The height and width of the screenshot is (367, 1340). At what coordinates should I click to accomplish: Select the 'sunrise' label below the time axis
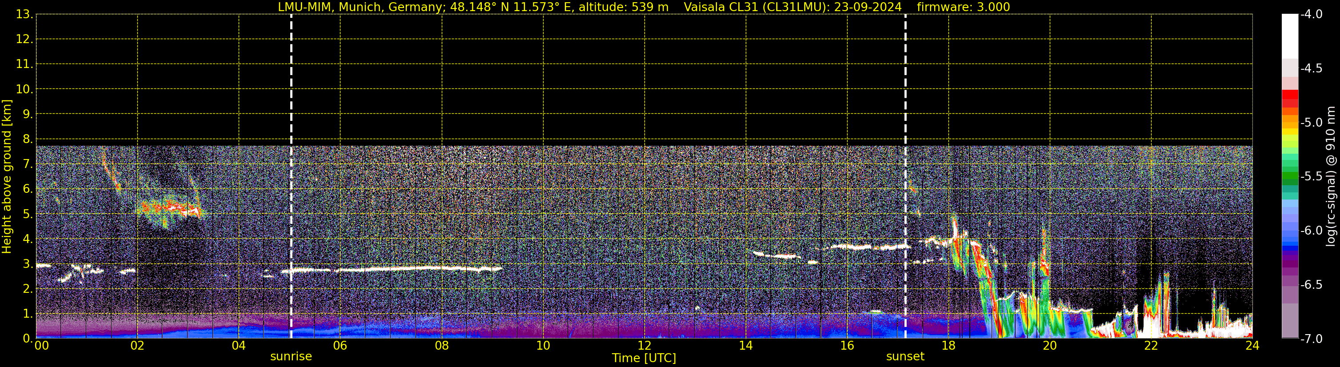coord(291,357)
